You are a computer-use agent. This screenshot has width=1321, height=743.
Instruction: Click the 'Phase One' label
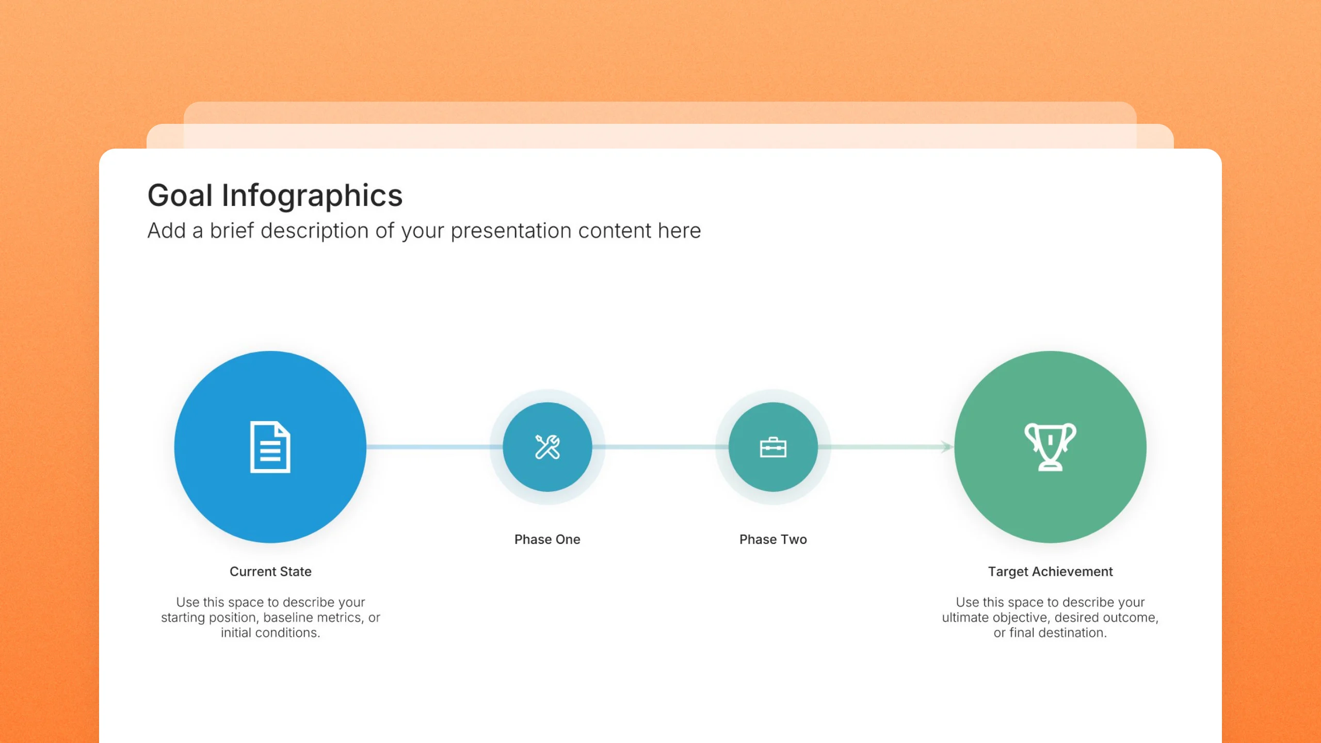pyautogui.click(x=547, y=540)
